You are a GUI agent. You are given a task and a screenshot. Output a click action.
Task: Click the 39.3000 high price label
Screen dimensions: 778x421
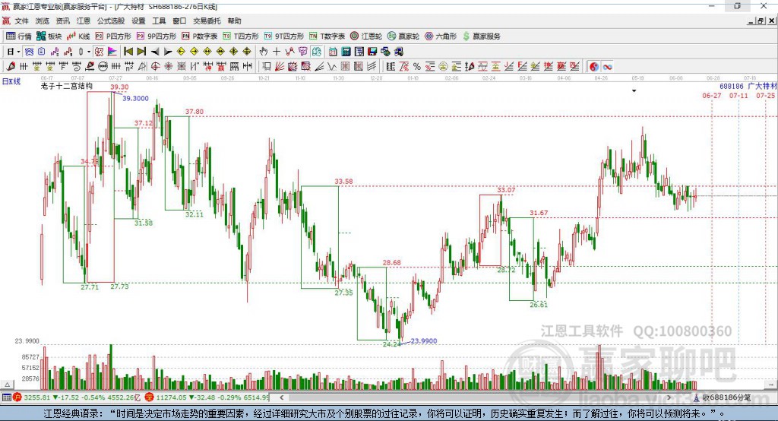pos(135,98)
